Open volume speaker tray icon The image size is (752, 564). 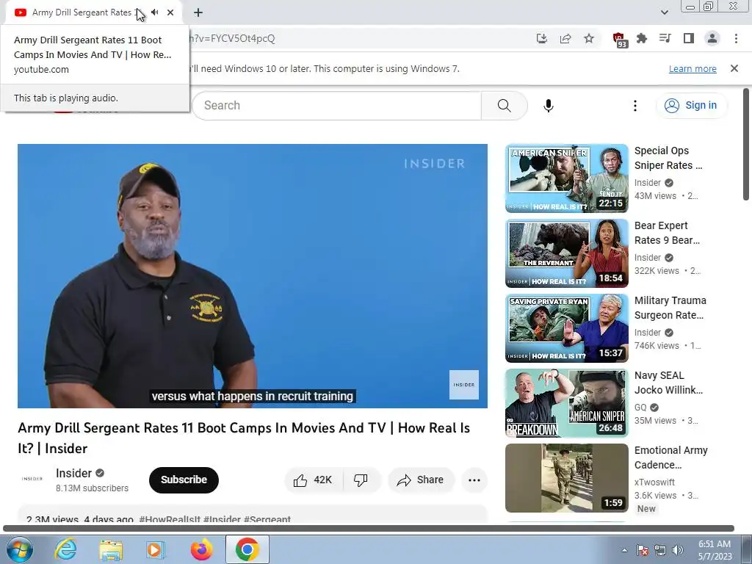tap(677, 550)
